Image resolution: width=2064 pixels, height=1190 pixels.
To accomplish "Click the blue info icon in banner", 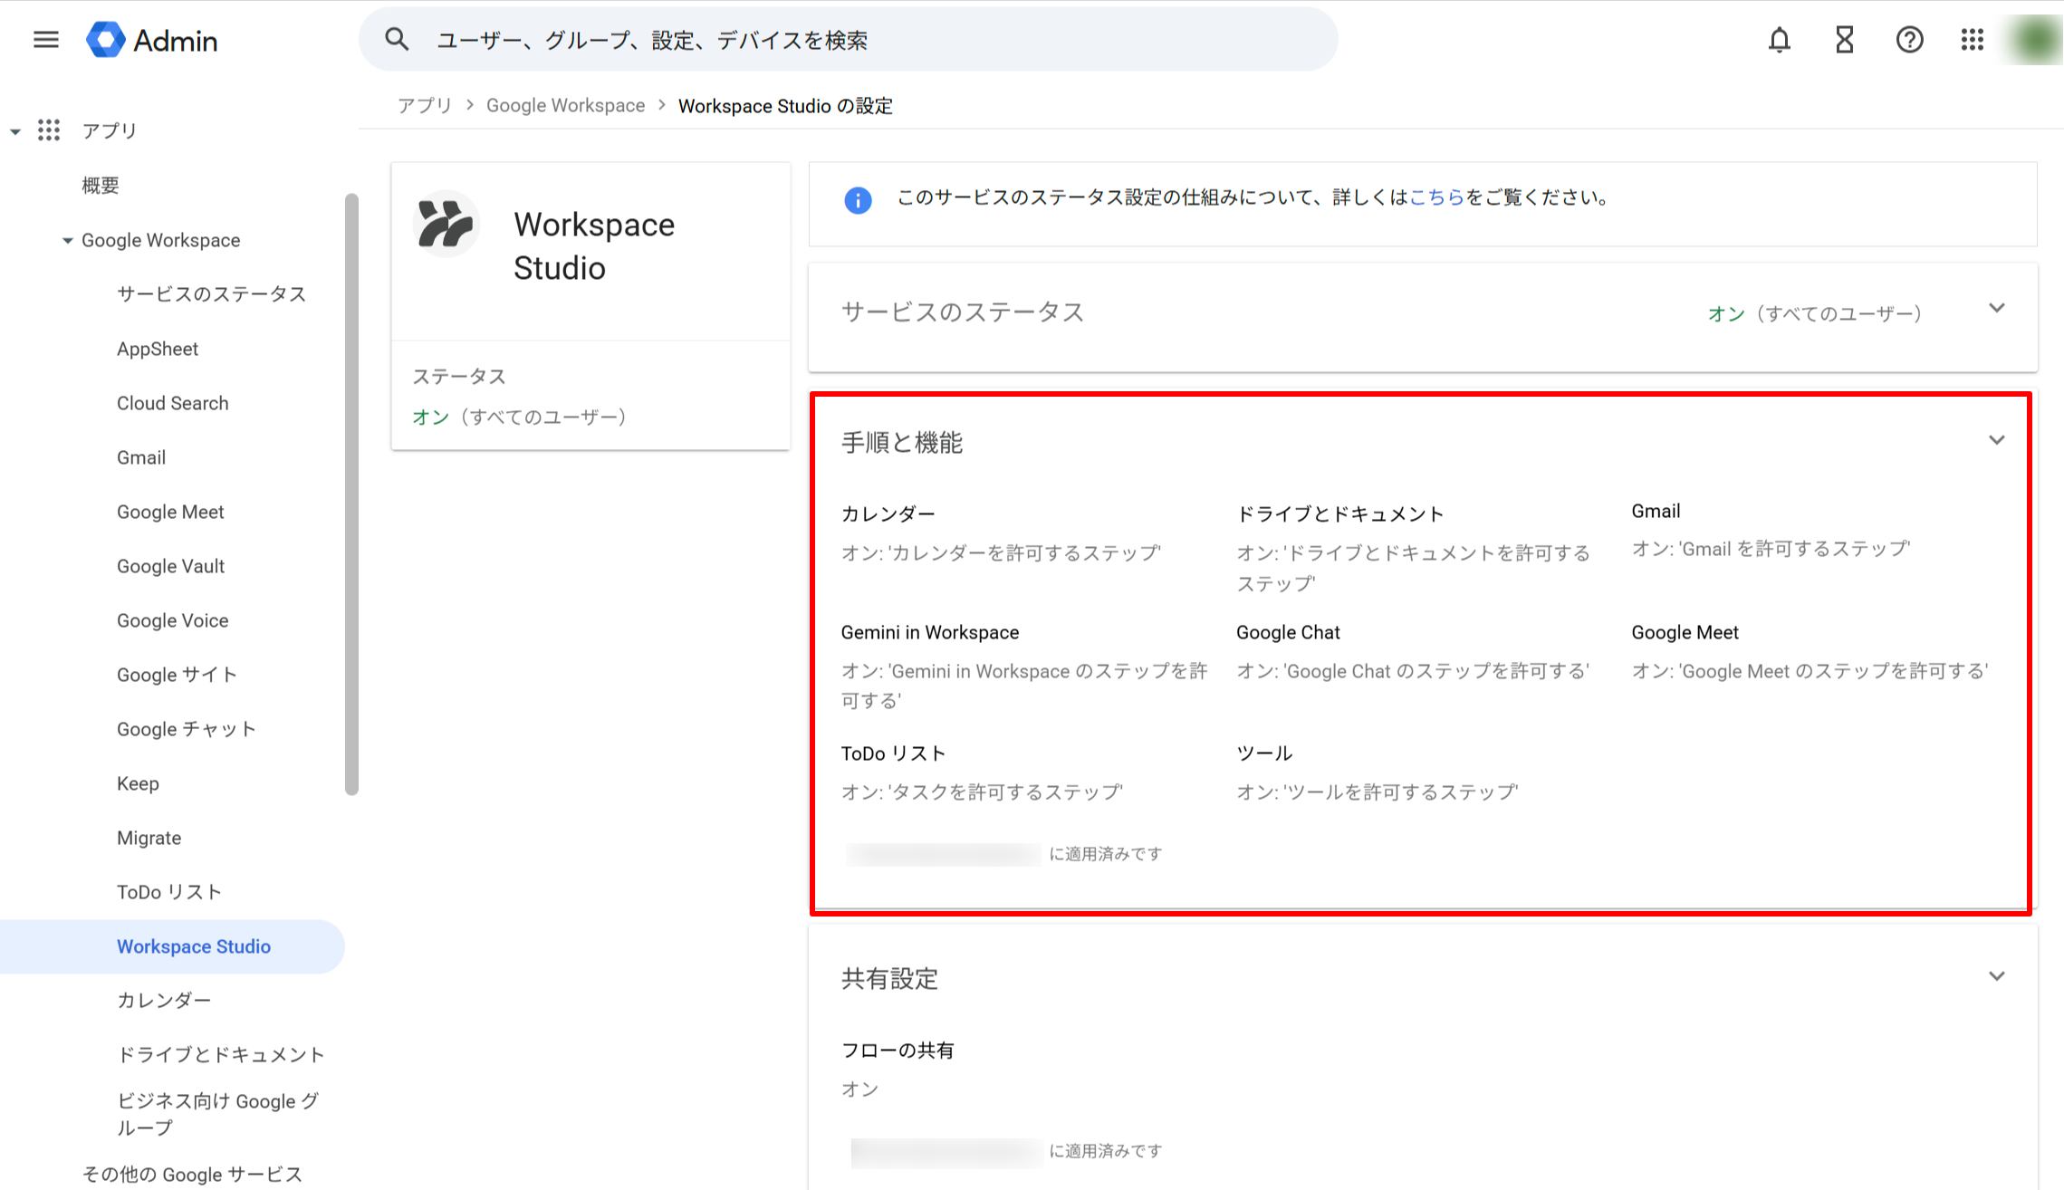I will [x=858, y=199].
